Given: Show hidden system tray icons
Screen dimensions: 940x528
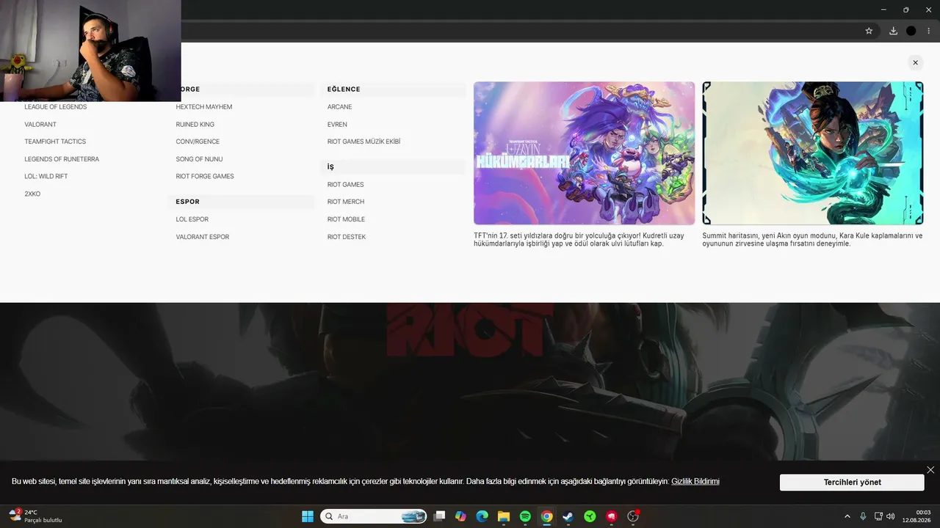Looking at the screenshot, I should tap(847, 516).
